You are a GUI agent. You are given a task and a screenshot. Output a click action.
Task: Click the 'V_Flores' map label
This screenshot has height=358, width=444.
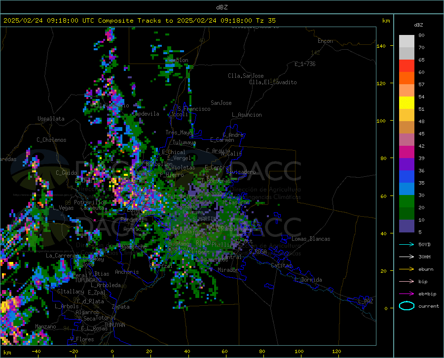click(82, 339)
